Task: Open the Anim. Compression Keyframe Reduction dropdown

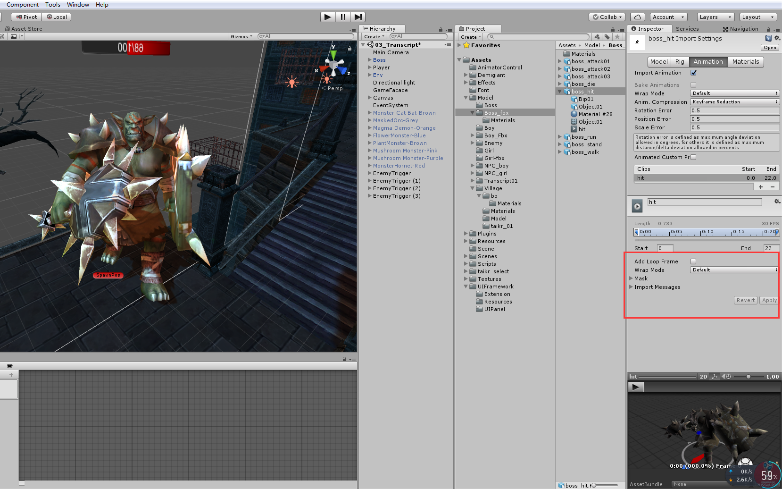Action: [x=735, y=102]
